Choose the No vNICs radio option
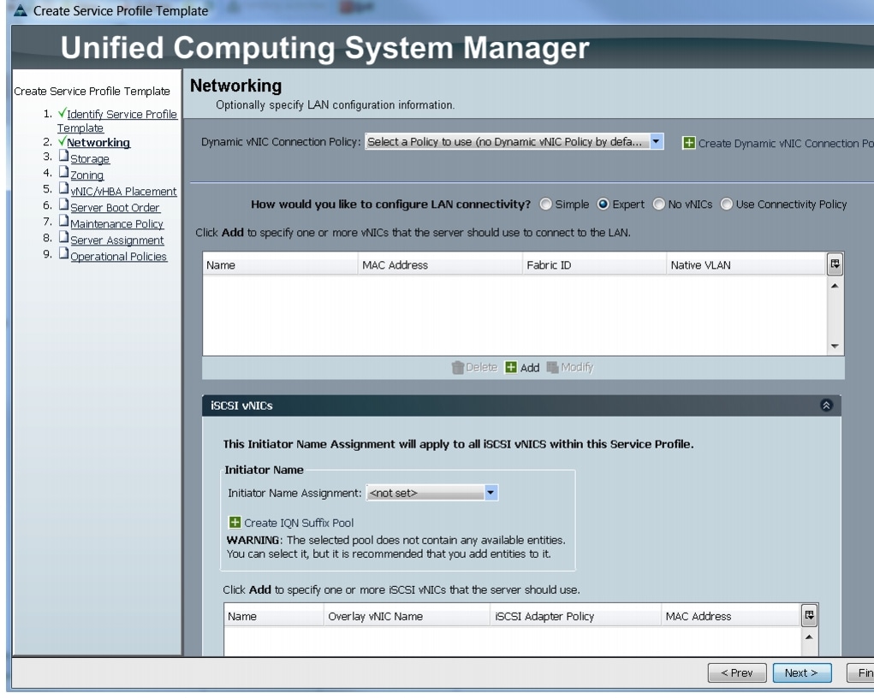 pos(659,204)
